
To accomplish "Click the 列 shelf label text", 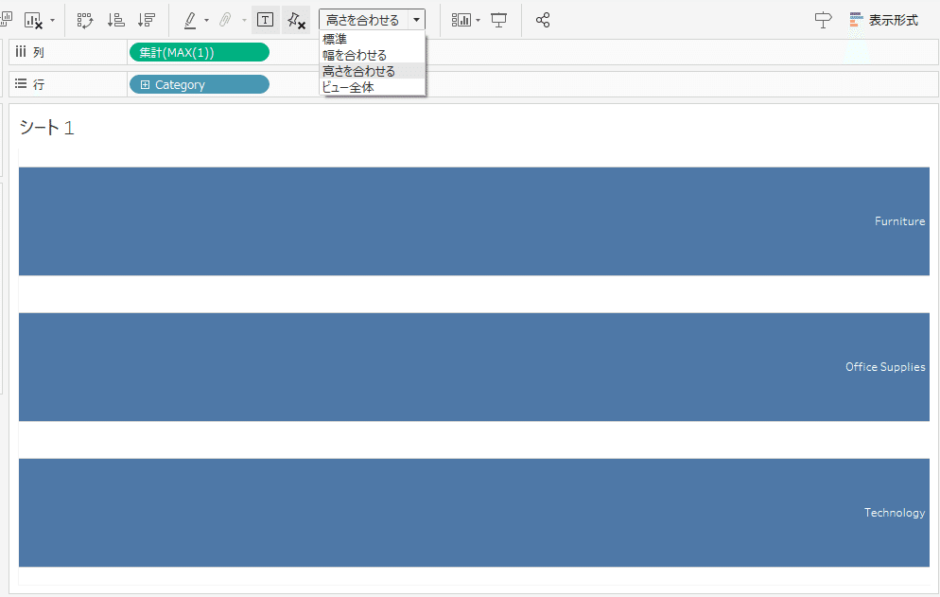I will [x=39, y=53].
